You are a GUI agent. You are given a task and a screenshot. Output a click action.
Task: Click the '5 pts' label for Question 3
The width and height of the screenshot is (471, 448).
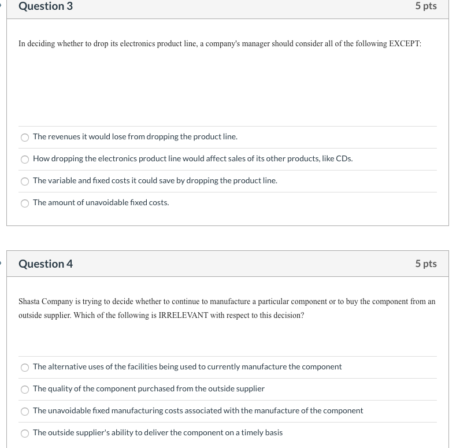pos(426,6)
